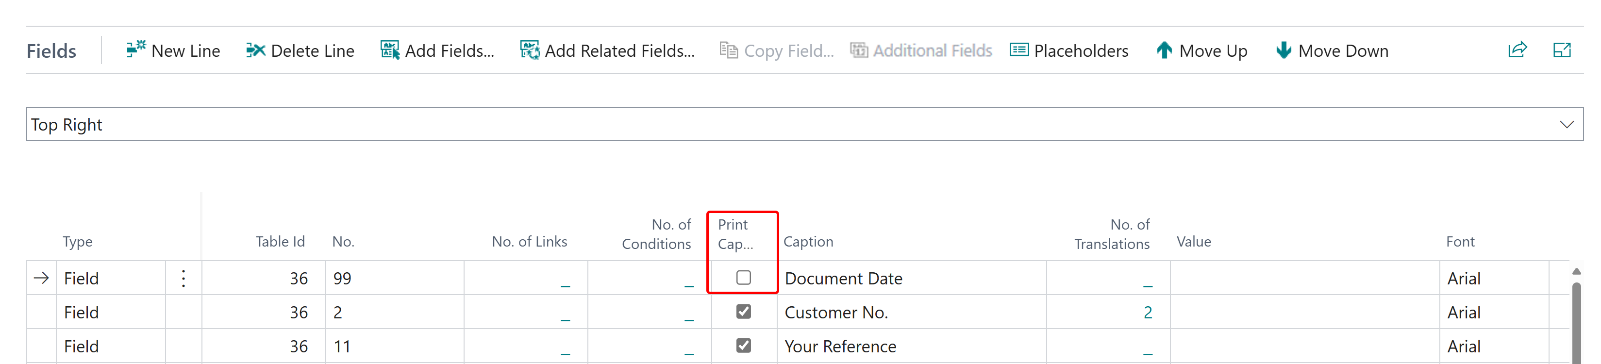The width and height of the screenshot is (1601, 364).
Task: Click the Move Down arrow icon
Action: click(1283, 50)
